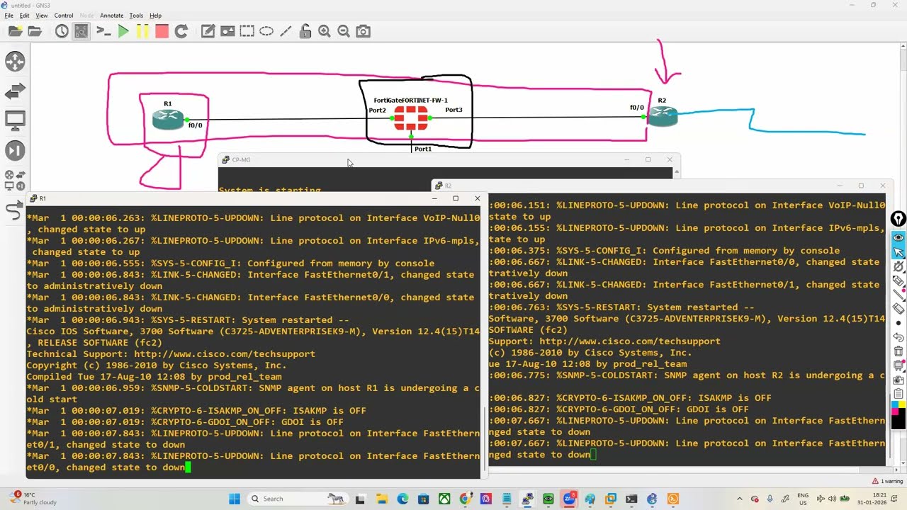Select FortiGate firewall node in topology
Image resolution: width=907 pixels, height=510 pixels.
tap(411, 118)
